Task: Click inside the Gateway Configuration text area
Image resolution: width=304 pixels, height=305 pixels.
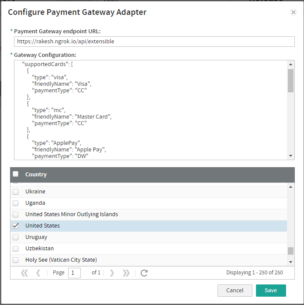Action: (x=151, y=110)
